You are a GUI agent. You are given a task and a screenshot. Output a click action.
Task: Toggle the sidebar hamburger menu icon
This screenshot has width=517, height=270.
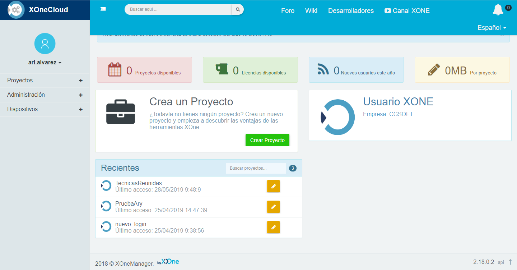103,9
